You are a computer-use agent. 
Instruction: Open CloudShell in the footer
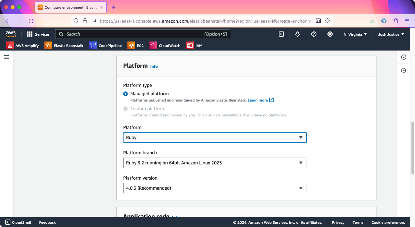18,222
